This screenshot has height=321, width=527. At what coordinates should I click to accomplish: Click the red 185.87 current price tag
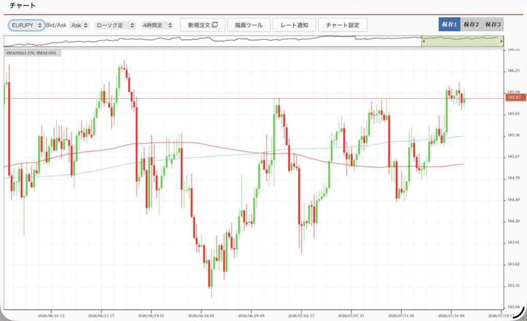(516, 97)
